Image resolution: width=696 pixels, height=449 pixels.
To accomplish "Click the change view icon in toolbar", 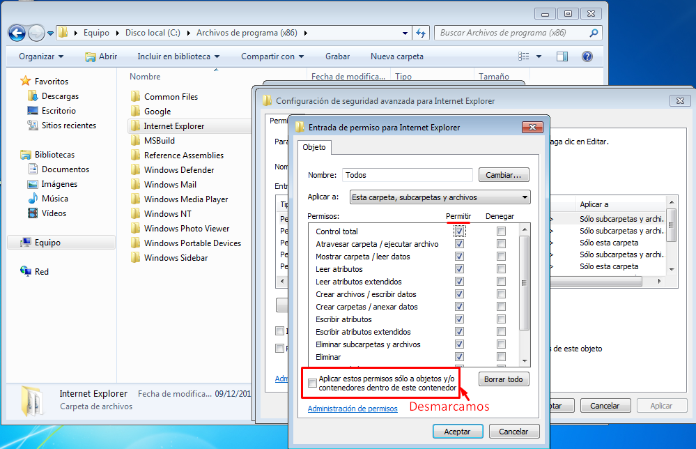I will pyautogui.click(x=524, y=56).
